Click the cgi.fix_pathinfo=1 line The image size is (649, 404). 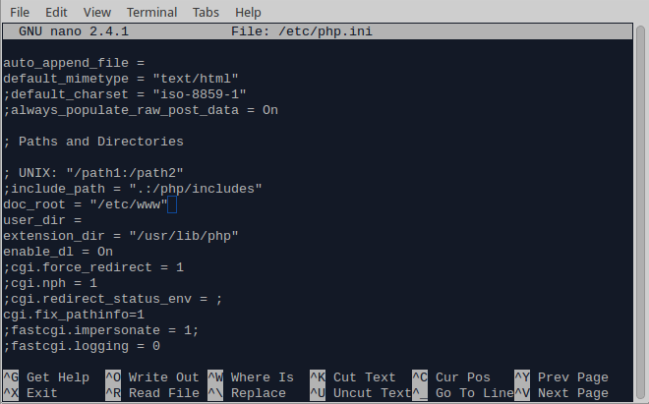(x=74, y=315)
